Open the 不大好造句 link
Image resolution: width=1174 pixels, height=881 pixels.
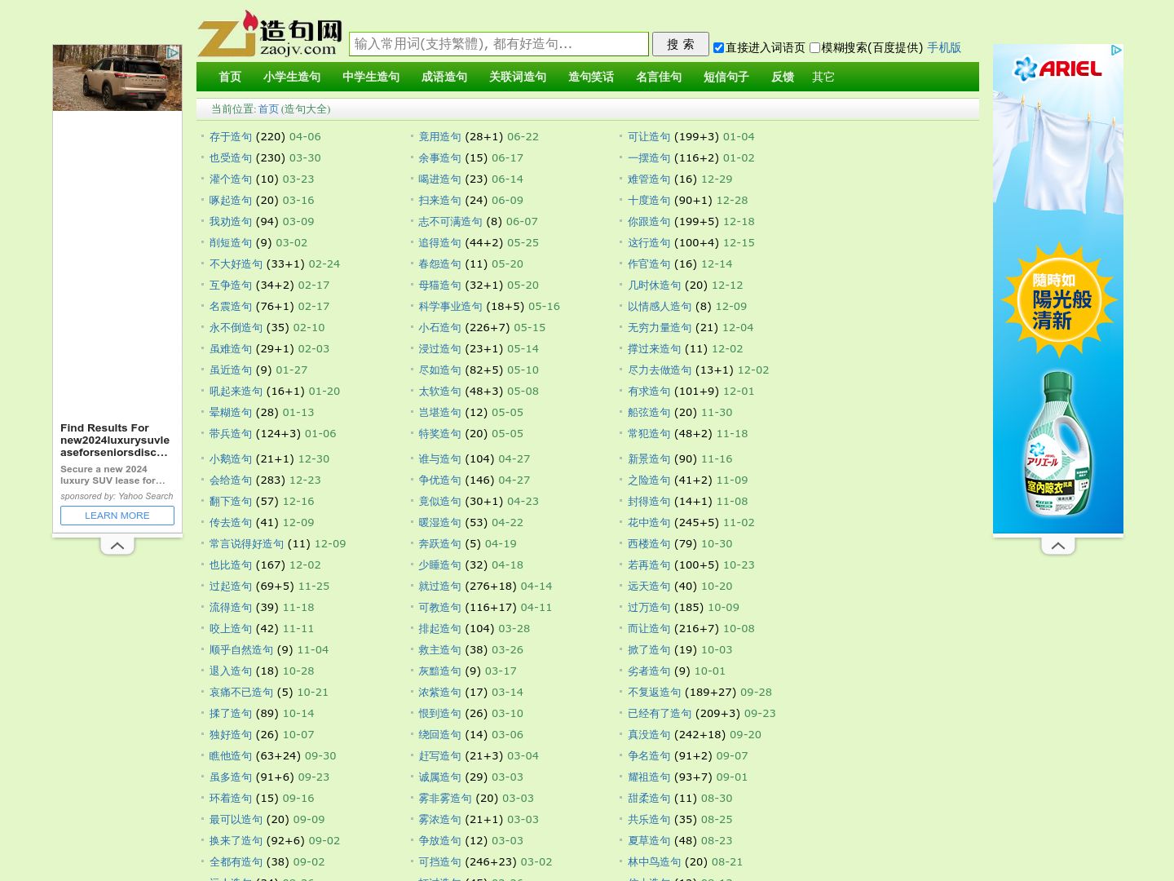coord(236,263)
